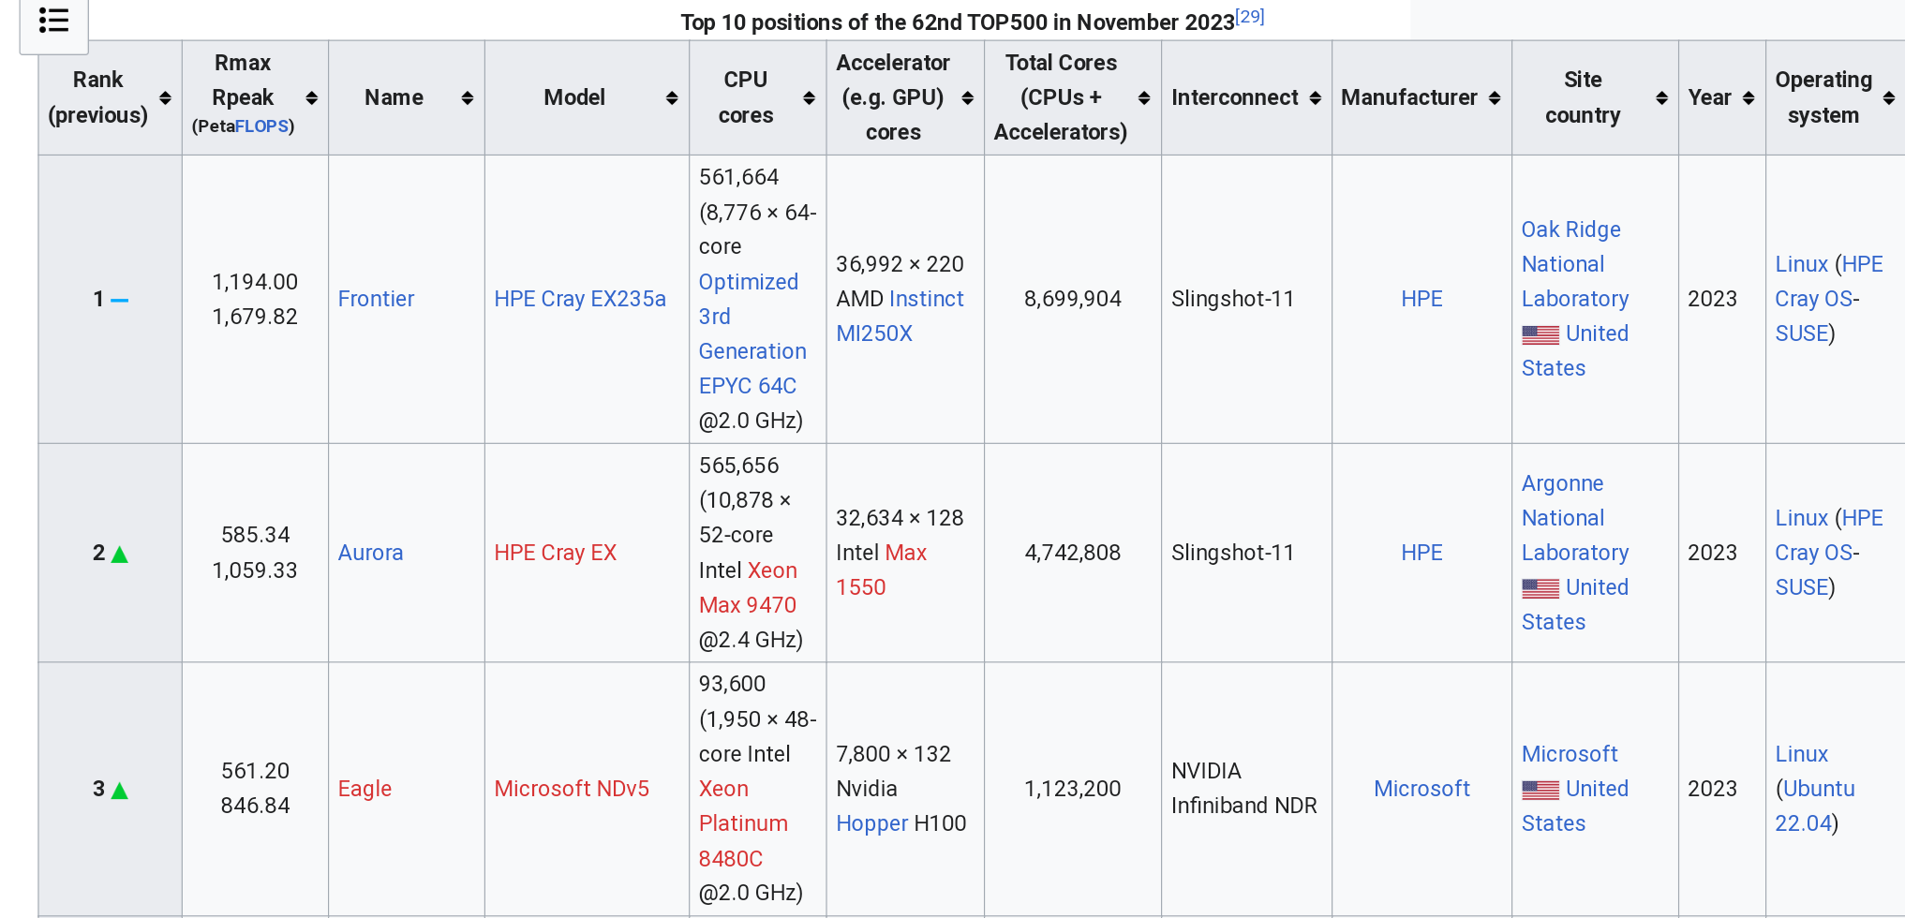1905x918 pixels.
Task: Open the table of contents icon
Action: 53,21
